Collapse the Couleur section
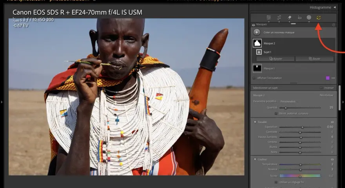 tap(255, 159)
